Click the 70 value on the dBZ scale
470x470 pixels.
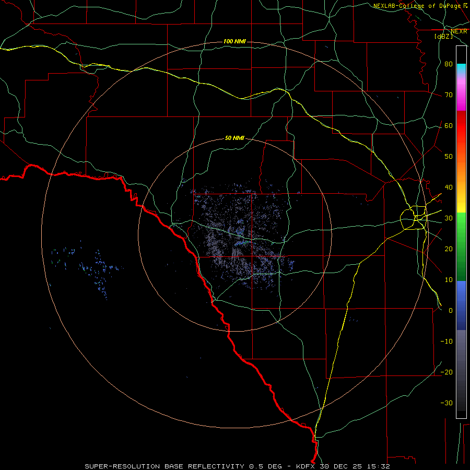(x=449, y=95)
